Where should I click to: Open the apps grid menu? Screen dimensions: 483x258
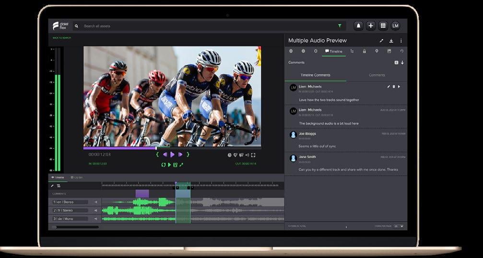383,26
